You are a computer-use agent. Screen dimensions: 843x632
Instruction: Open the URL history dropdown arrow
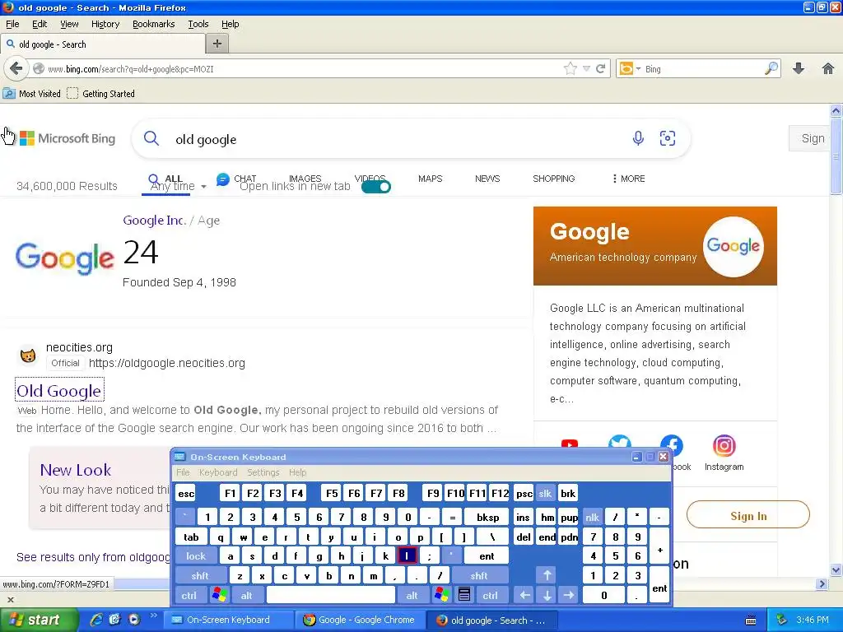point(586,68)
